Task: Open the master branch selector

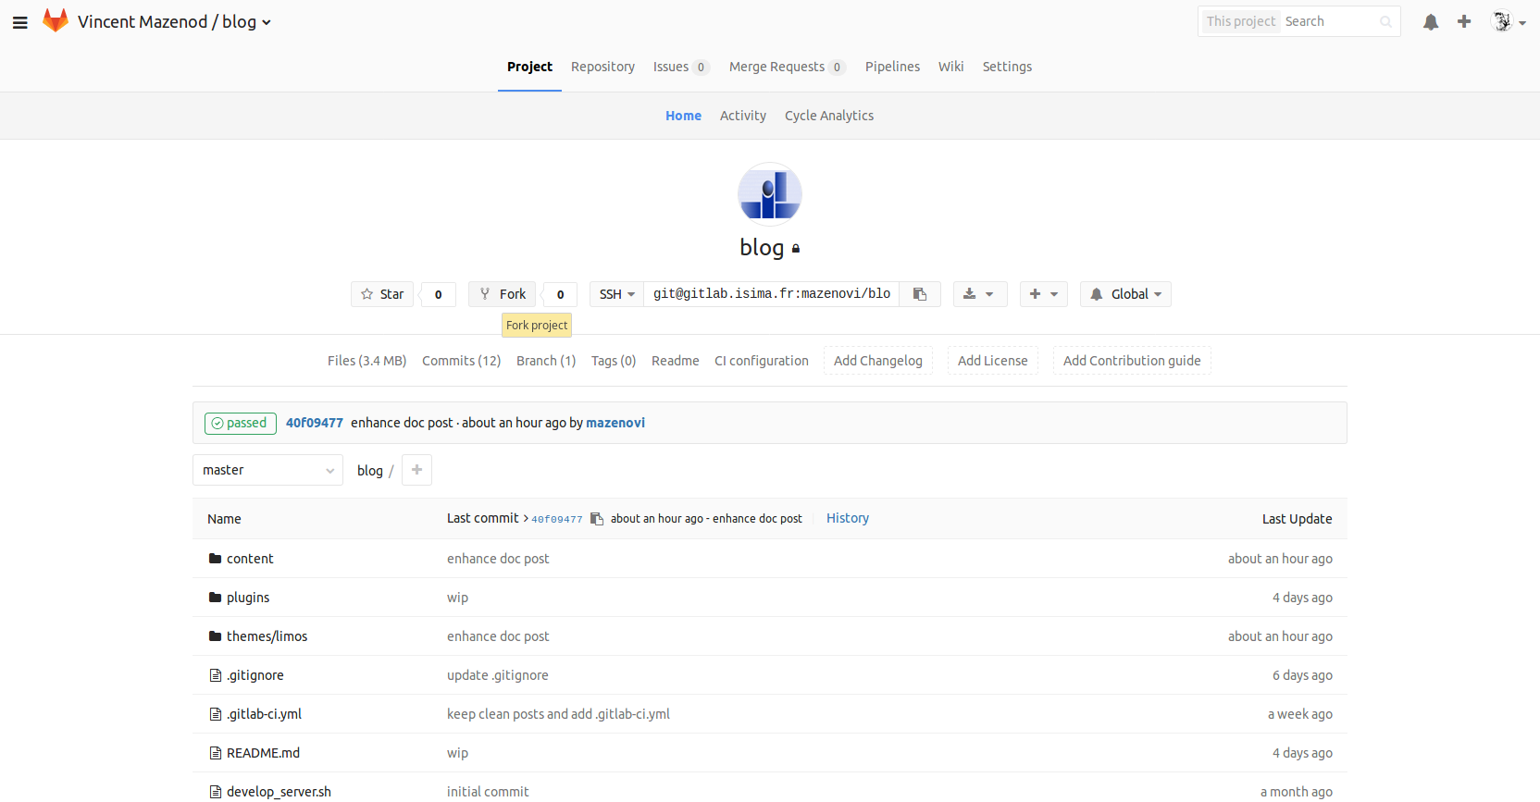Action: tap(267, 470)
